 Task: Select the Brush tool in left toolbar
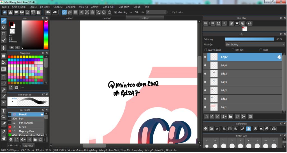[x=3, y=21]
